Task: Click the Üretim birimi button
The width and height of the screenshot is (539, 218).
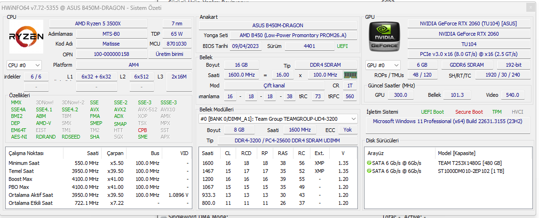Action: click(169, 54)
